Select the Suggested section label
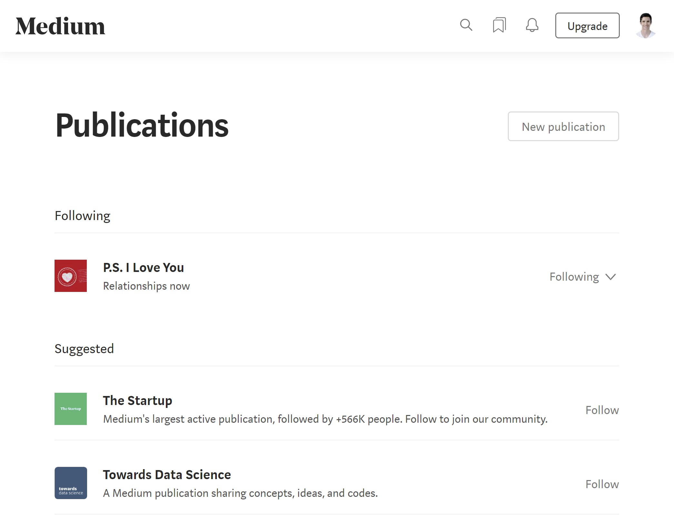This screenshot has width=674, height=521. coord(84,348)
